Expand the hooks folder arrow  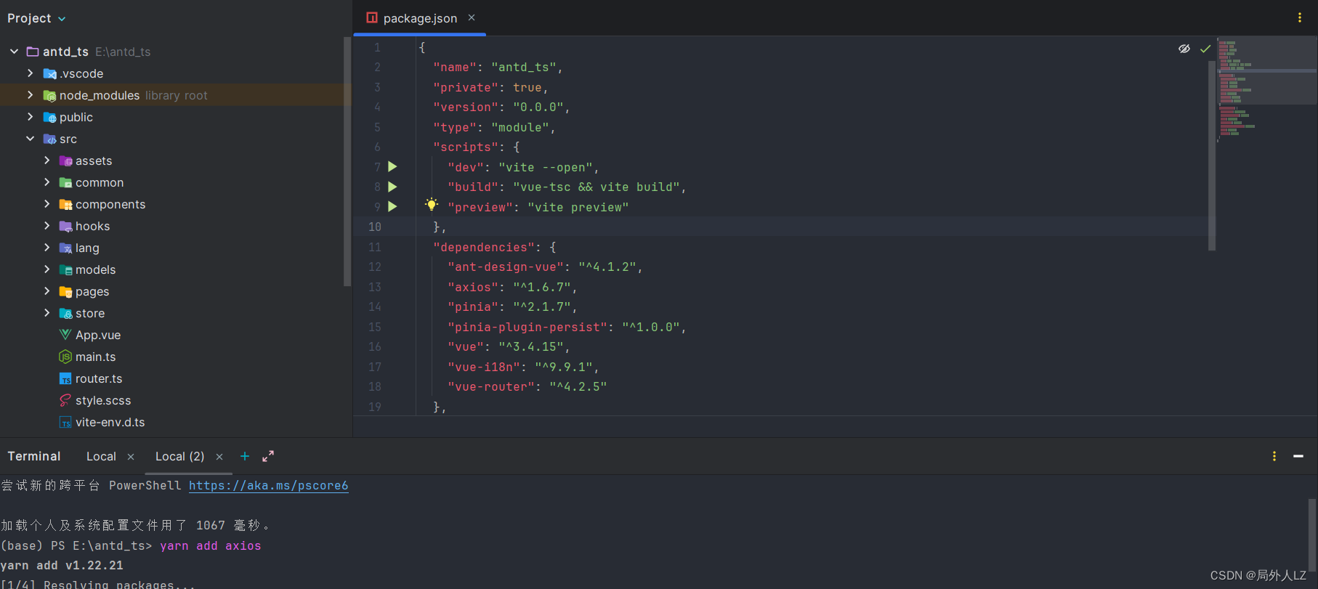pos(47,226)
